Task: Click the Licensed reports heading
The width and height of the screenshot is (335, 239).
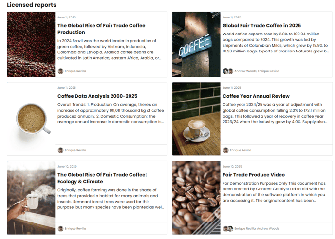Action: pos(32,5)
